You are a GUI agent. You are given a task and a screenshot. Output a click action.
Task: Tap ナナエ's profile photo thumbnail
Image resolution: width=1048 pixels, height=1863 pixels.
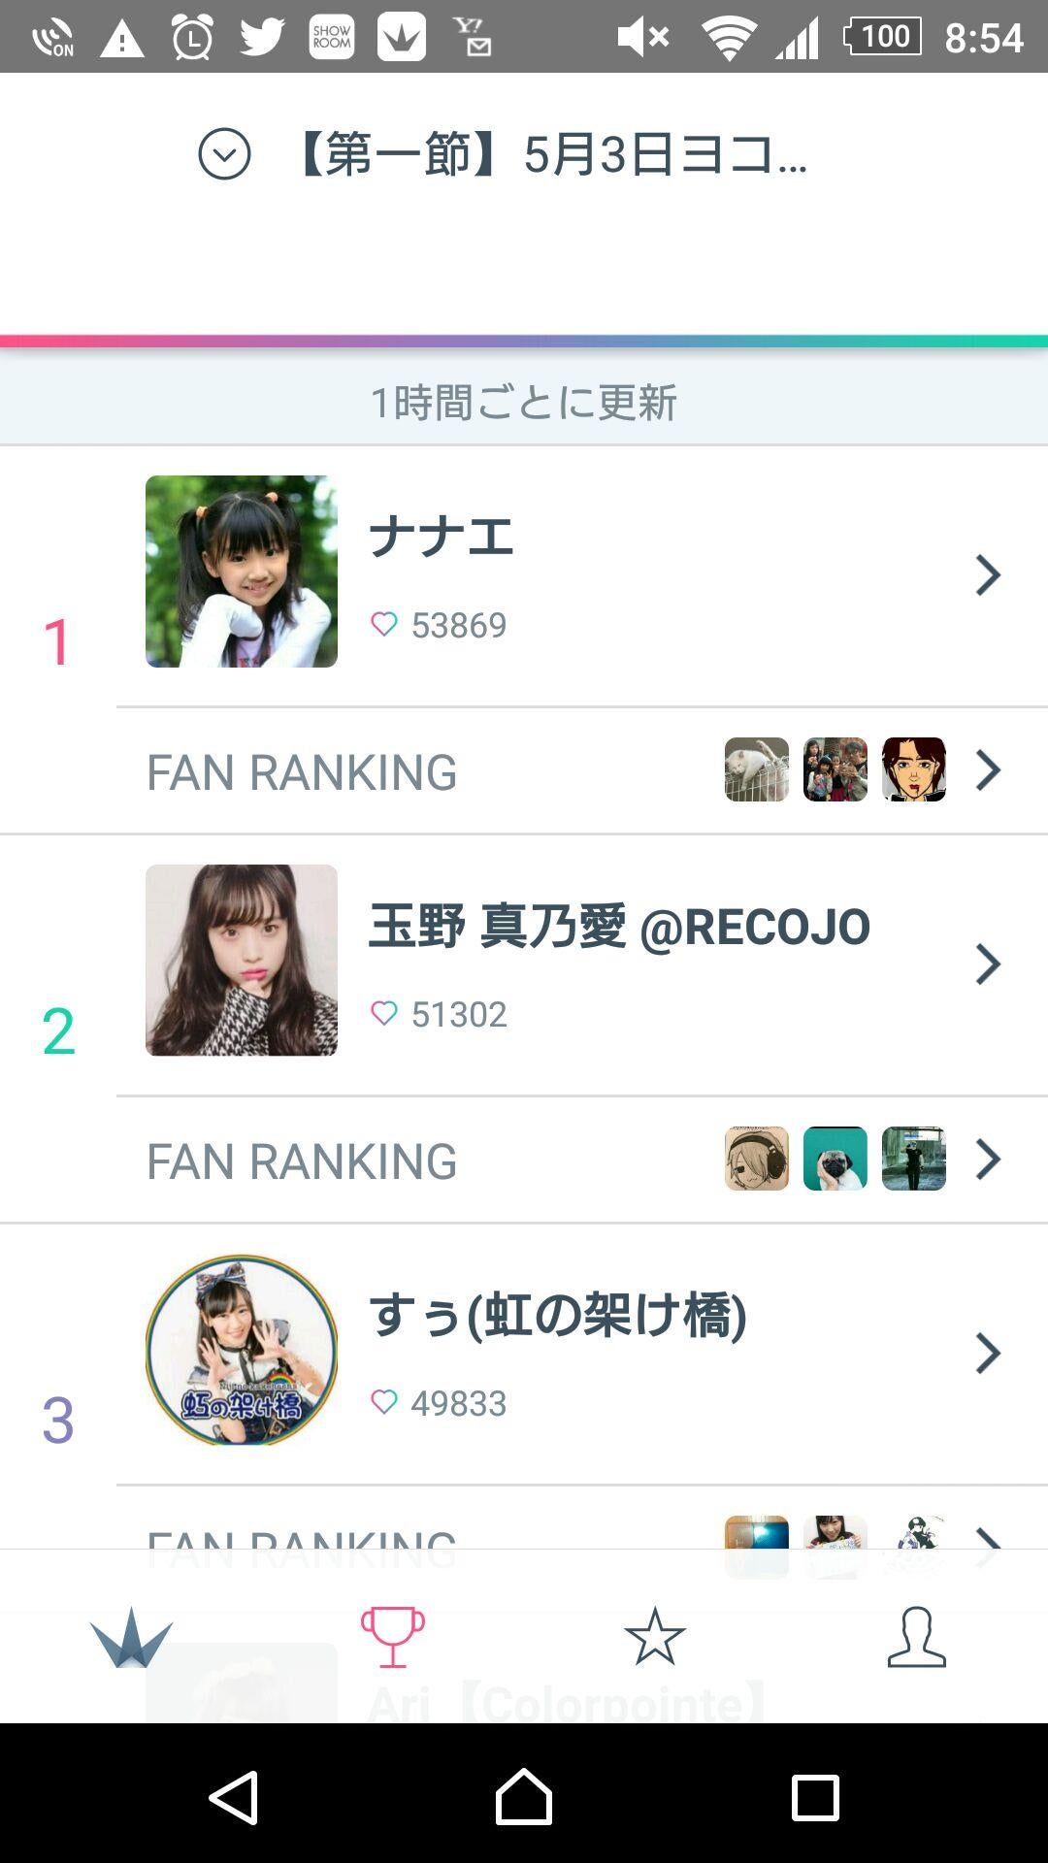242,572
